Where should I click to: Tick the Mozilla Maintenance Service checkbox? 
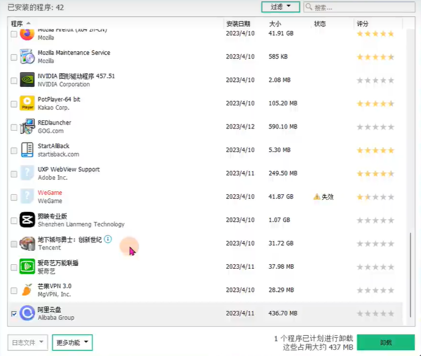pyautogui.click(x=14, y=57)
